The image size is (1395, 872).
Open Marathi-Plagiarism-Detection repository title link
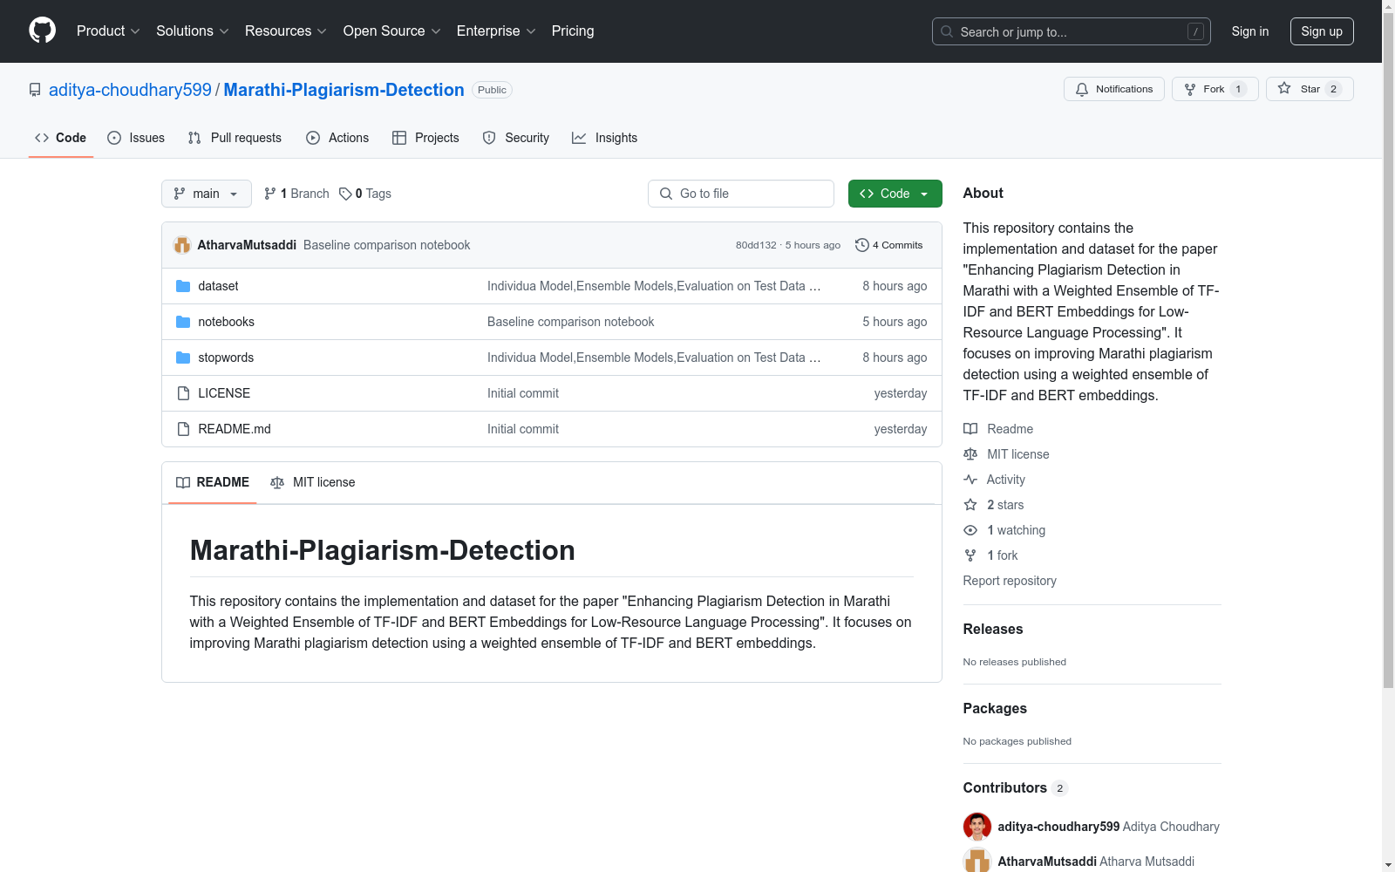344,90
